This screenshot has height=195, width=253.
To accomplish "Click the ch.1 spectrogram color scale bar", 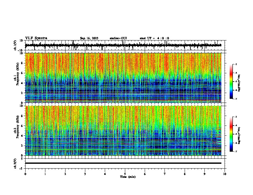I will click(x=231, y=82).
